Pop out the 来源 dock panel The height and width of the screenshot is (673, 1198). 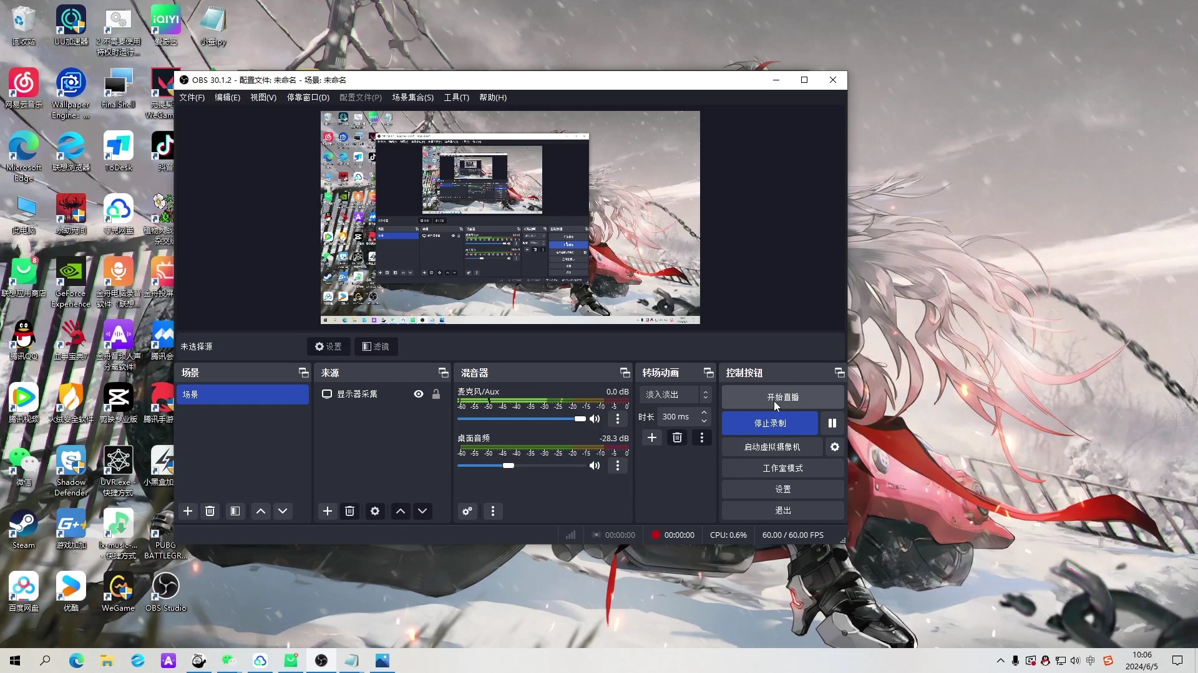[x=444, y=373]
